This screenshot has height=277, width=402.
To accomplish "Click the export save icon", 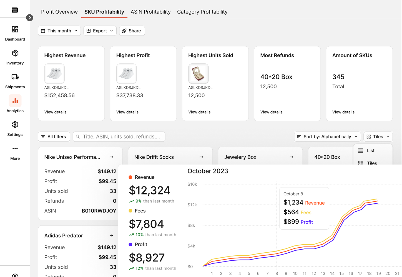I will pyautogui.click(x=89, y=31).
